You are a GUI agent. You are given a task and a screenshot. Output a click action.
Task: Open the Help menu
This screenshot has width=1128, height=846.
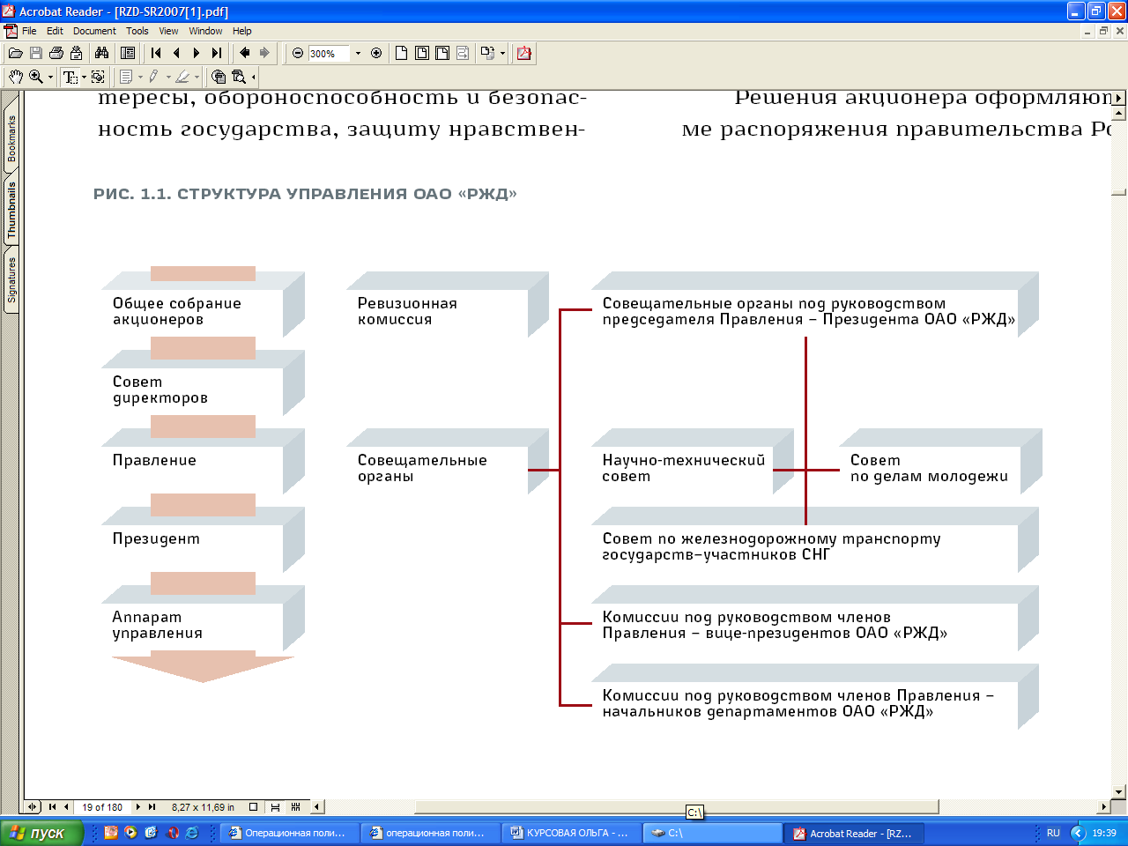tap(241, 31)
